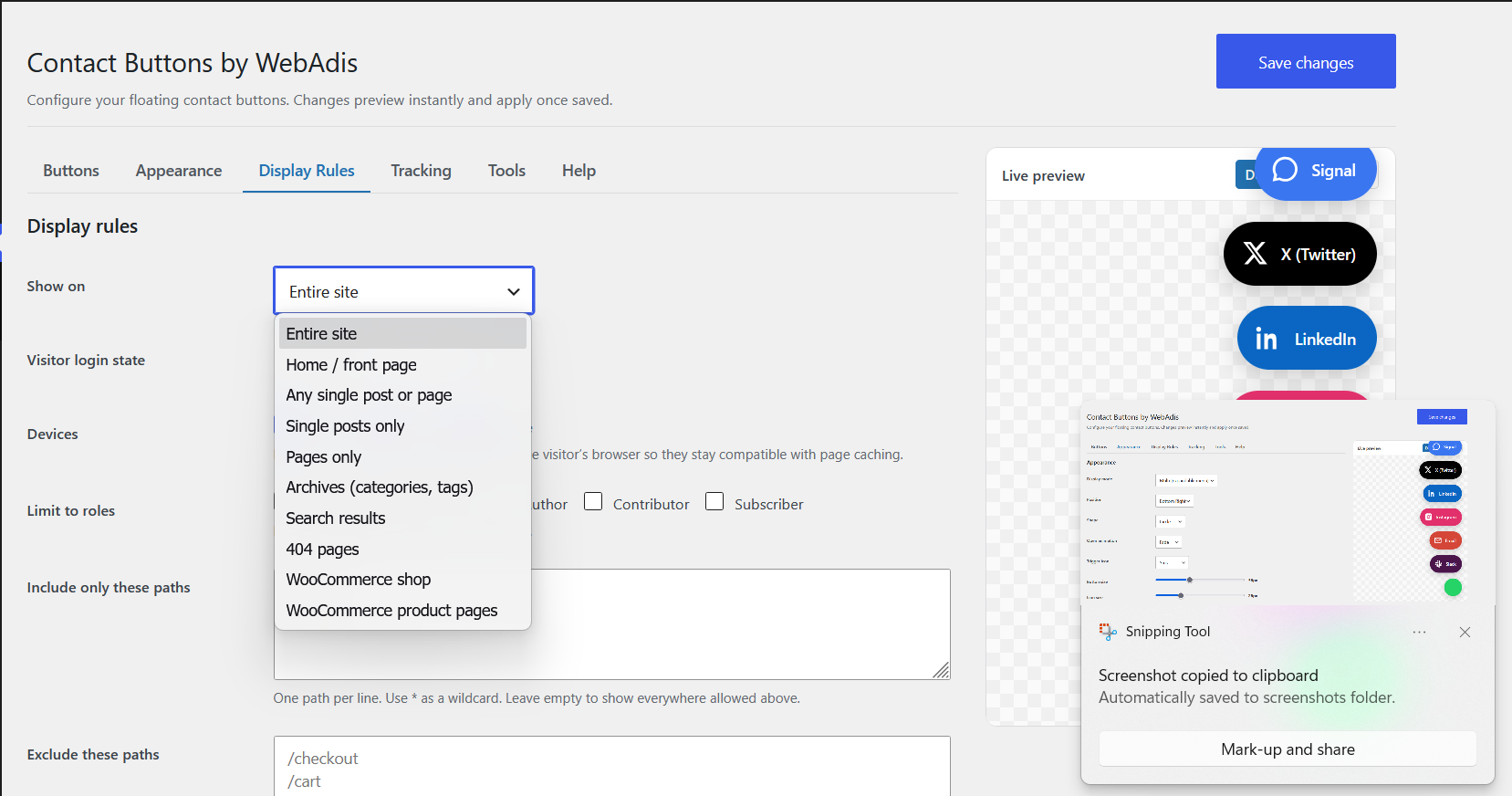Expand the Show on dropdown

pos(403,291)
